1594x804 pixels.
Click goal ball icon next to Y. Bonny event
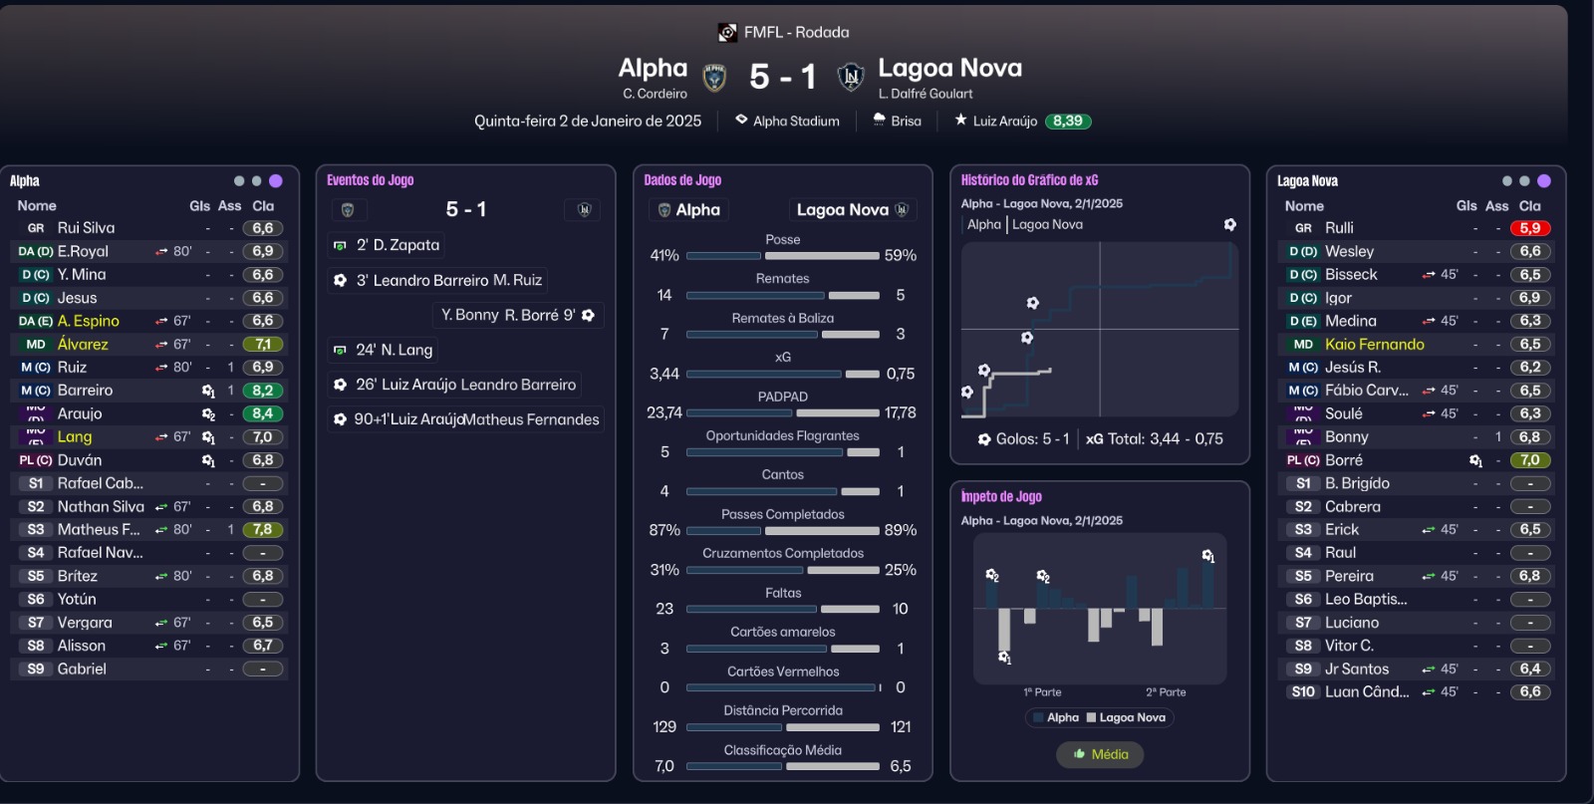589,316
